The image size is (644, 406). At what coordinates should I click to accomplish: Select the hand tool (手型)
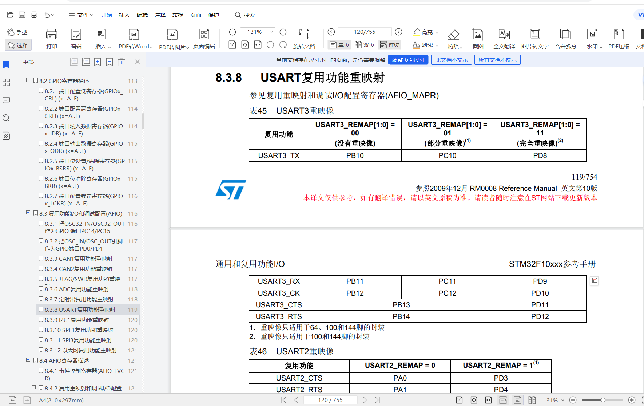[17, 32]
